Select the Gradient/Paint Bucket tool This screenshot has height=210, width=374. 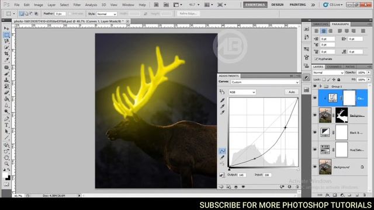pyautogui.click(x=6, y=99)
